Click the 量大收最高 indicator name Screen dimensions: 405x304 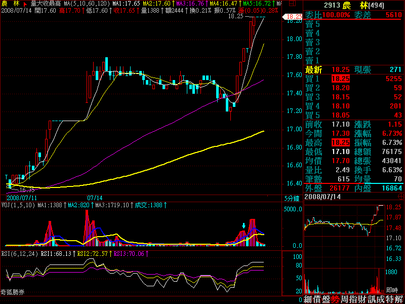(46, 4)
